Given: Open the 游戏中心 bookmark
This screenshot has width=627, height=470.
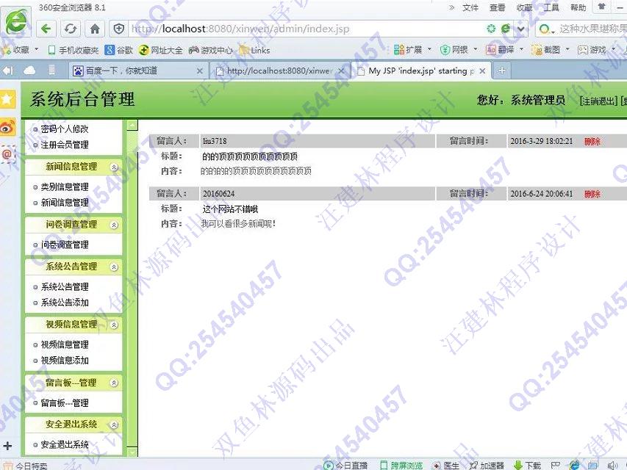Looking at the screenshot, I should pos(211,50).
